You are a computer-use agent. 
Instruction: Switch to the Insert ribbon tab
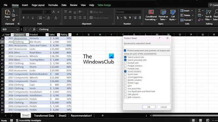click(25, 5)
